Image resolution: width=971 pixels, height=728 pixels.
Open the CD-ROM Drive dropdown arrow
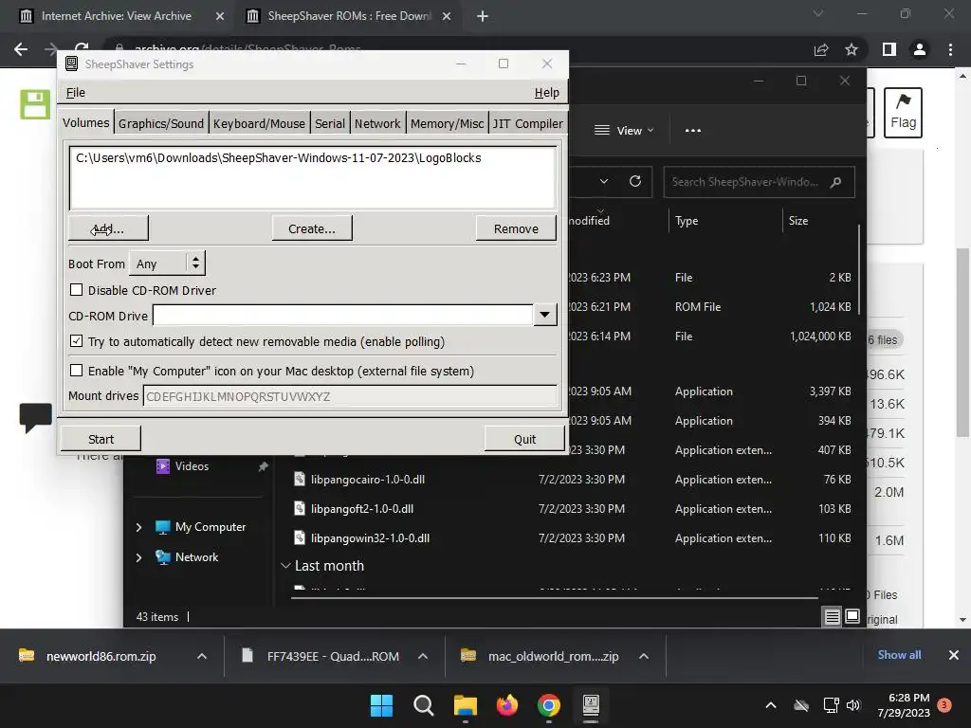point(544,315)
